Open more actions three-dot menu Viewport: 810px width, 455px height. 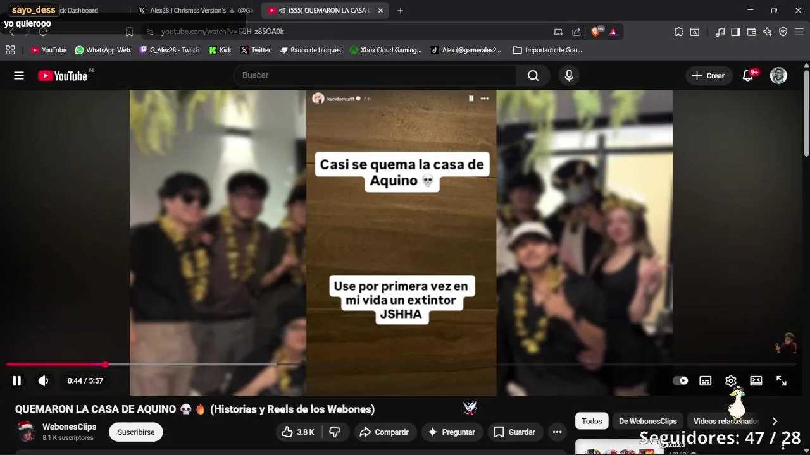click(558, 432)
